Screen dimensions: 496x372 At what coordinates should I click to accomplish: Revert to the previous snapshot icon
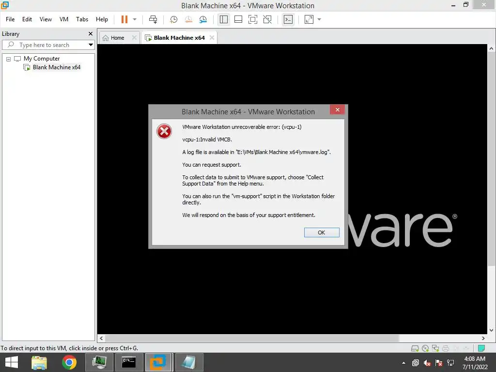(x=188, y=19)
